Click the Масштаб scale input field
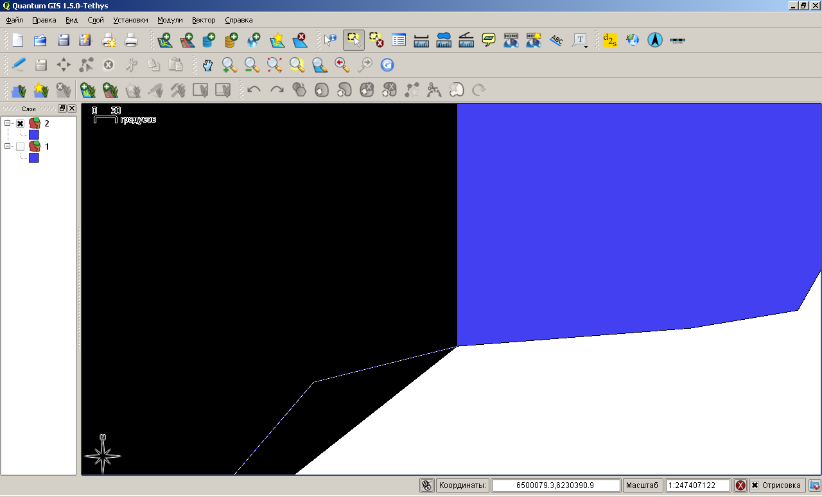 (699, 485)
